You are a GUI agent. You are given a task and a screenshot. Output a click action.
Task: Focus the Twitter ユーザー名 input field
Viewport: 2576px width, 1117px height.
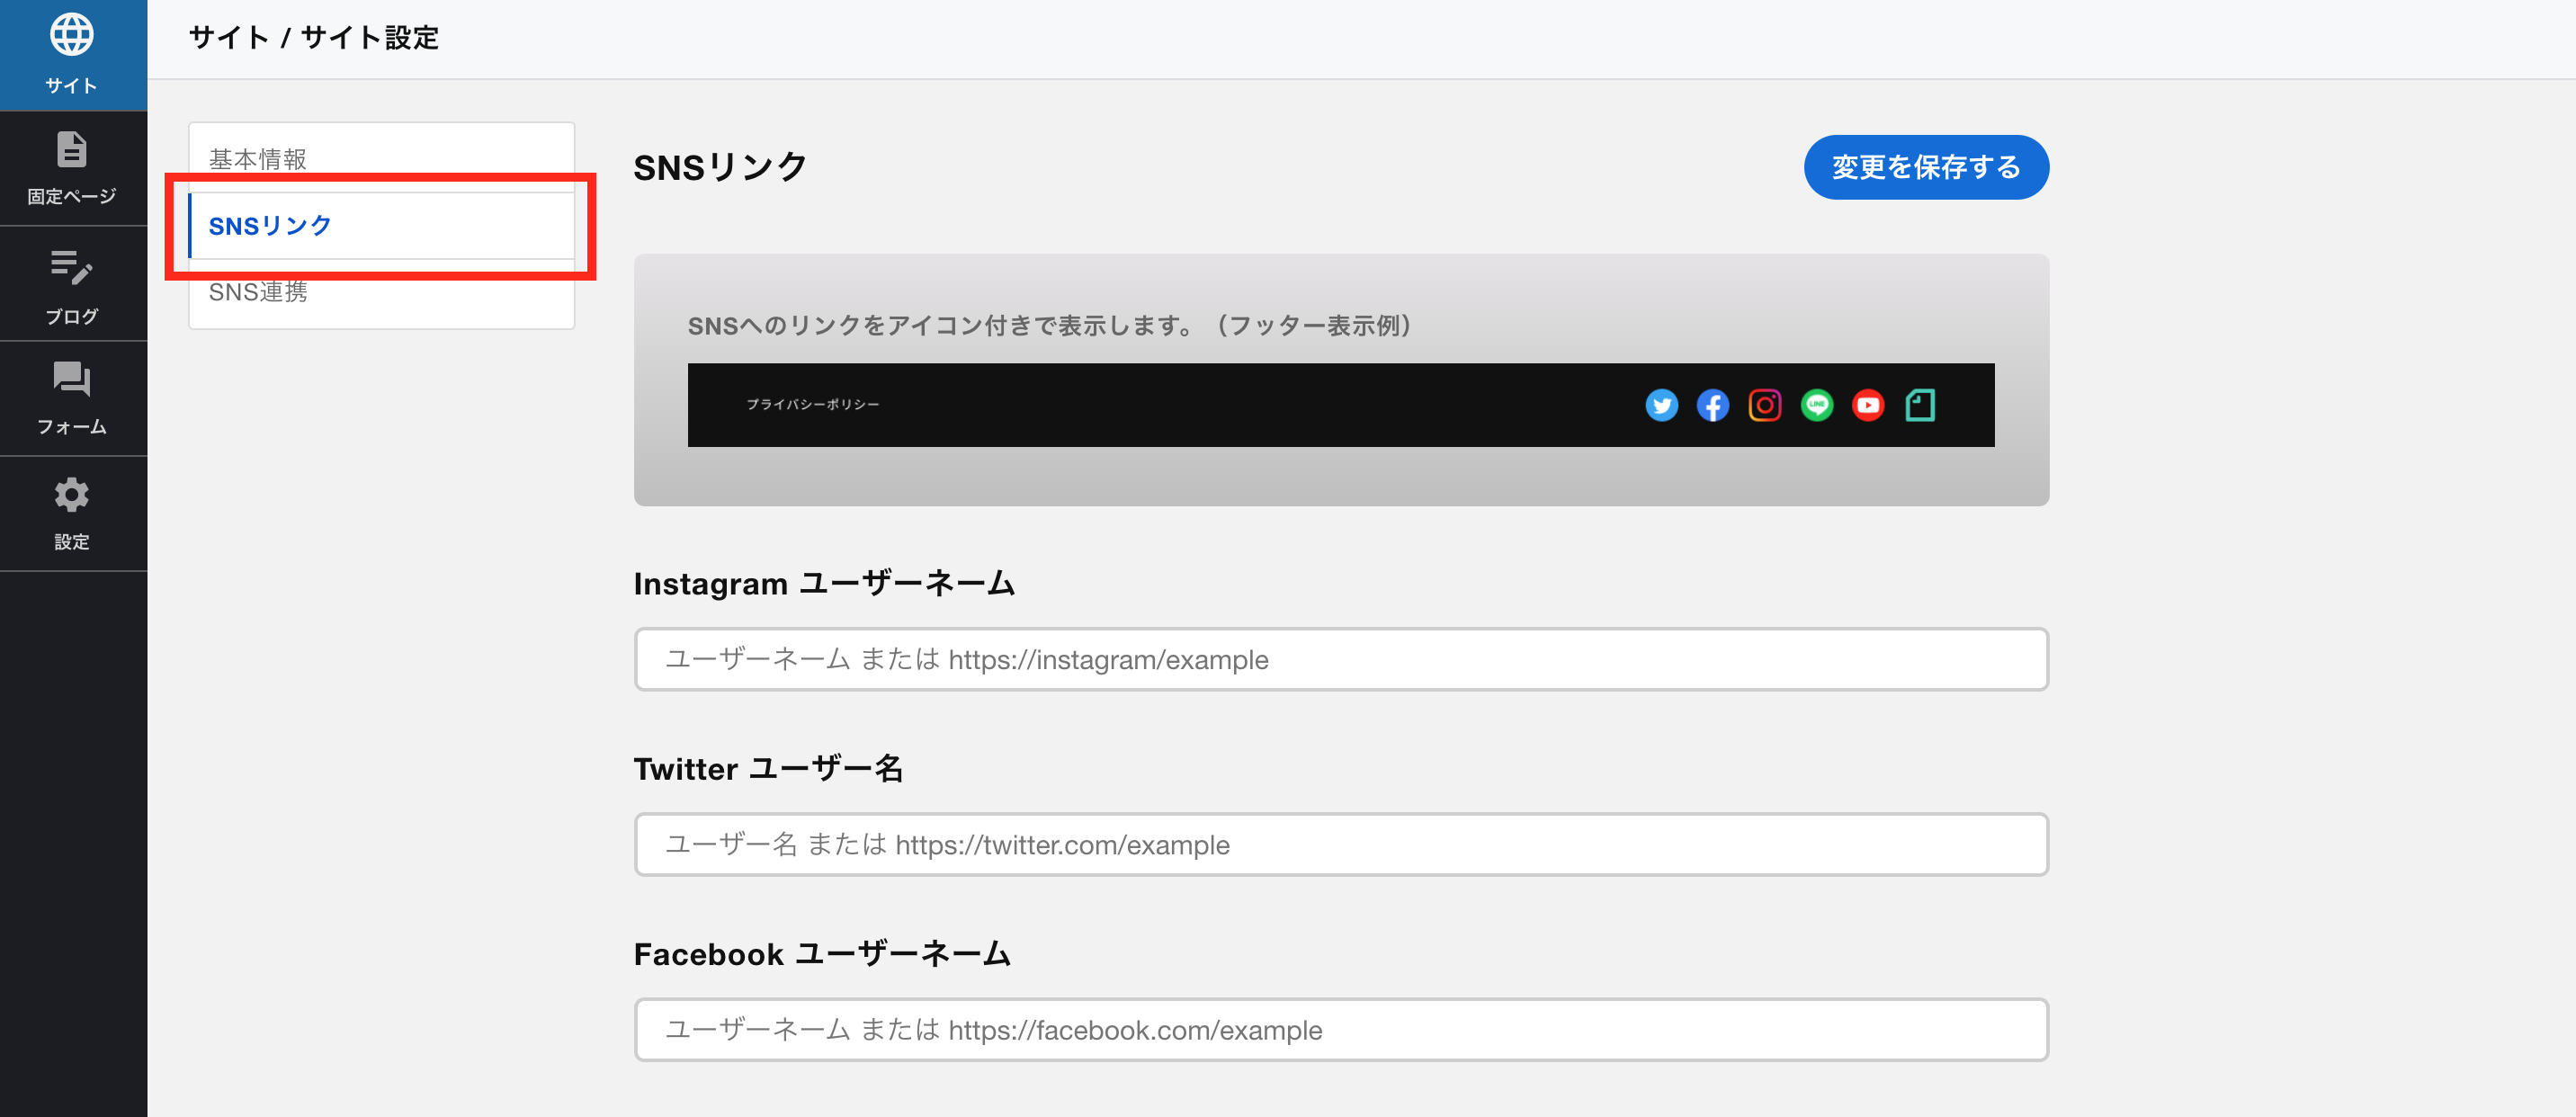(x=1341, y=844)
